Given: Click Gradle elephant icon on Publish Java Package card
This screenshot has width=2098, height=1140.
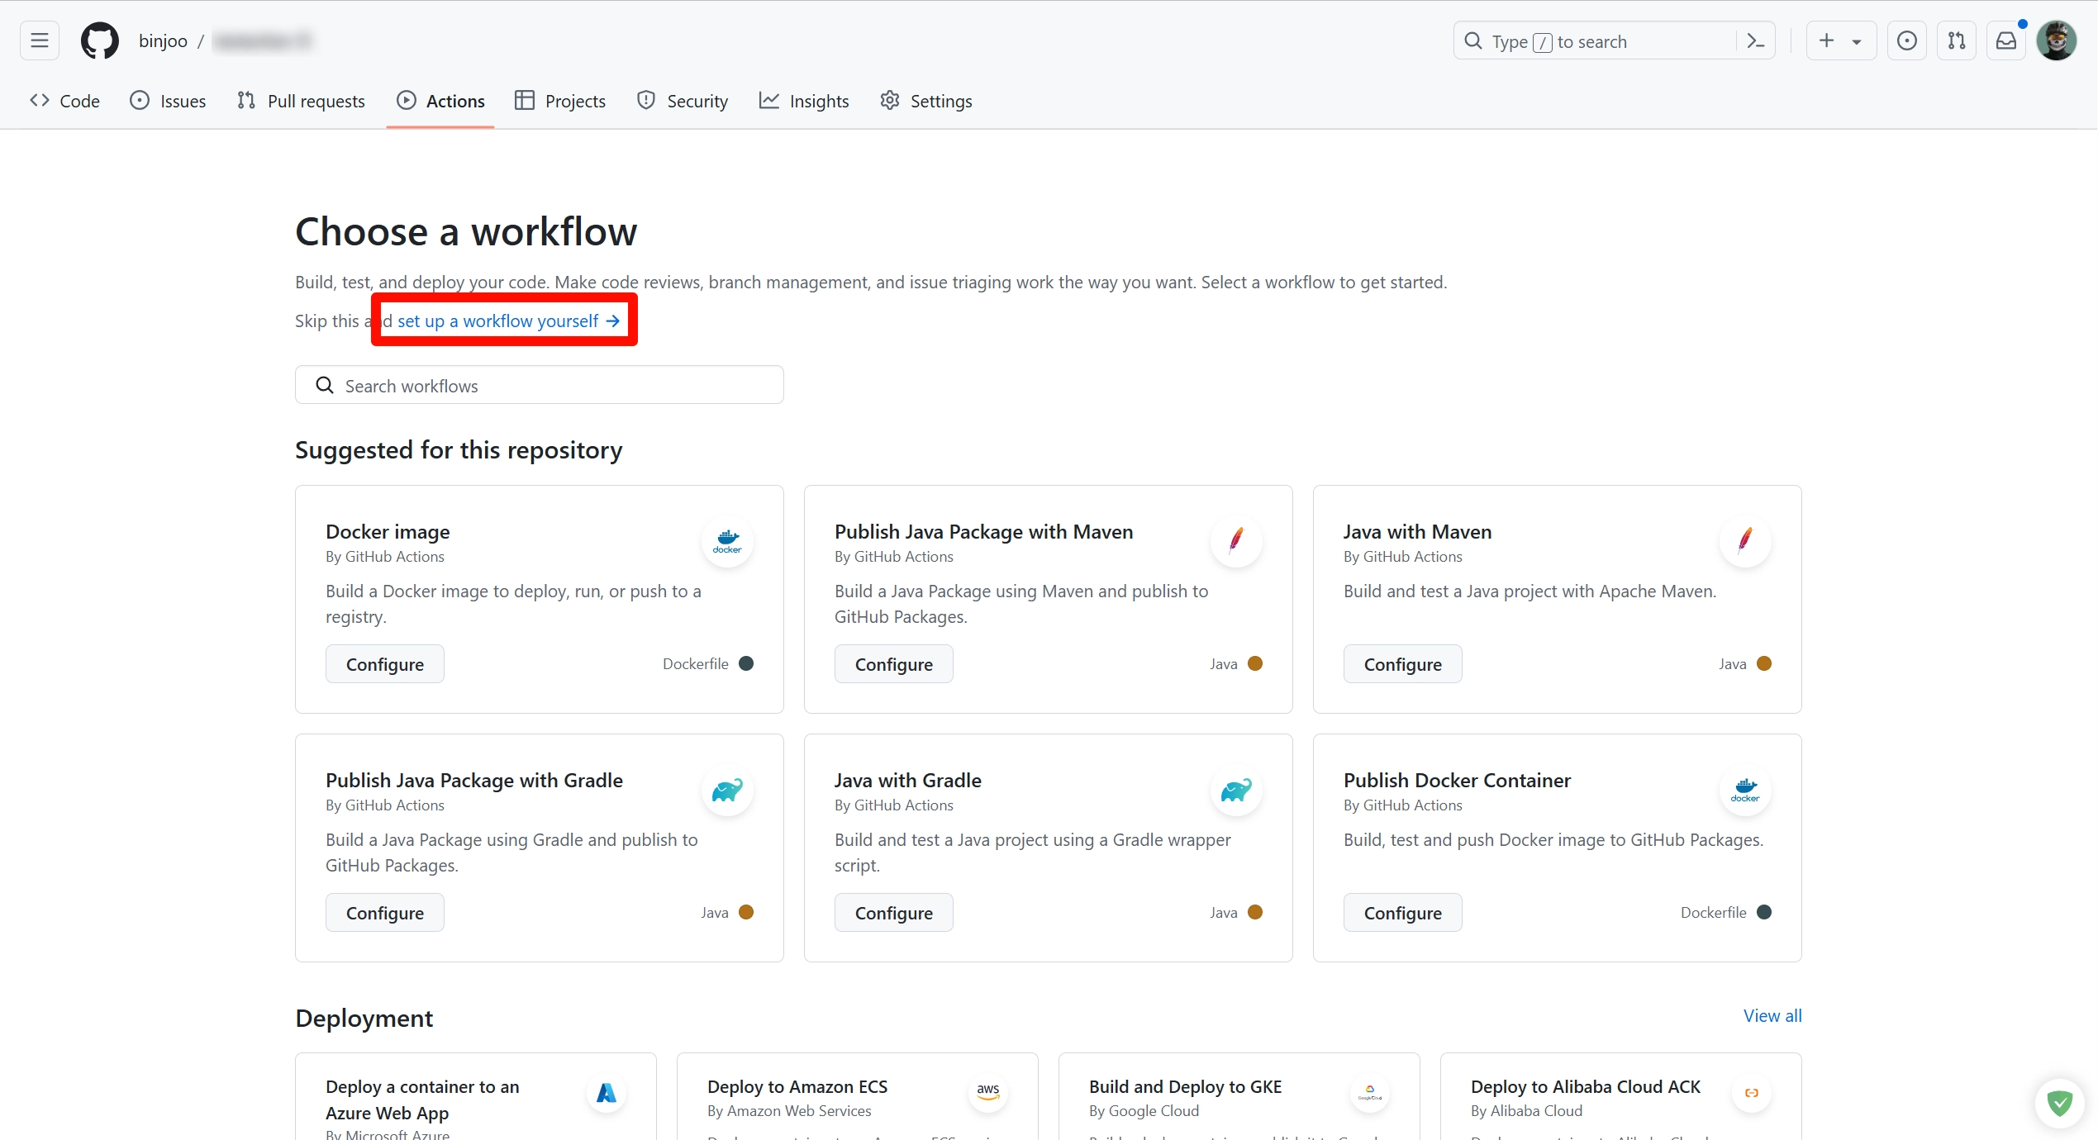Looking at the screenshot, I should 728,791.
